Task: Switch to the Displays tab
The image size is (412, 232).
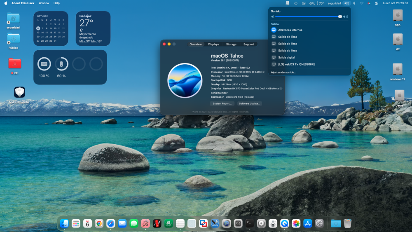Action: [x=213, y=44]
